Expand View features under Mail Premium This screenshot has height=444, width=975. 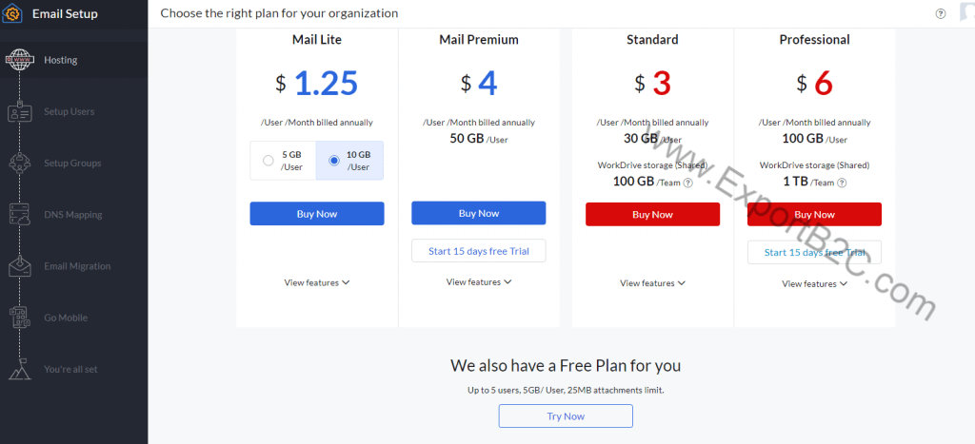tap(479, 282)
